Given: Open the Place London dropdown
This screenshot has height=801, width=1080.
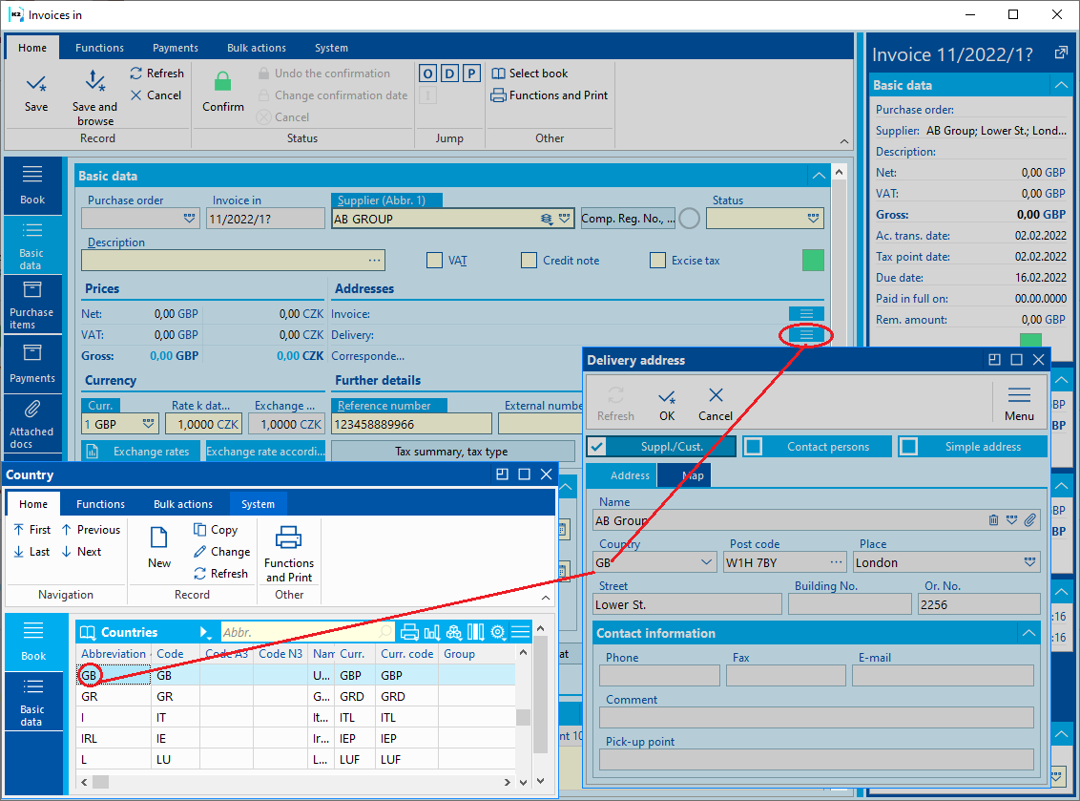Looking at the screenshot, I should click(1029, 562).
